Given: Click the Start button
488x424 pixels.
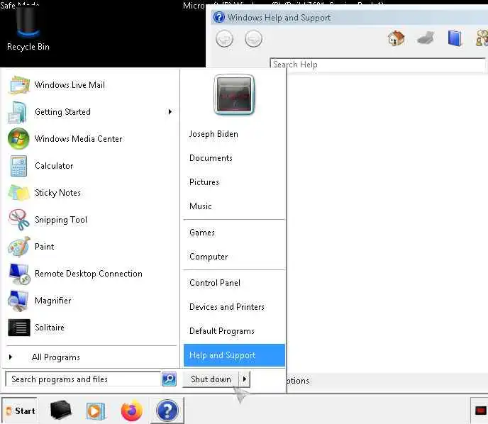Looking at the screenshot, I should (19, 411).
